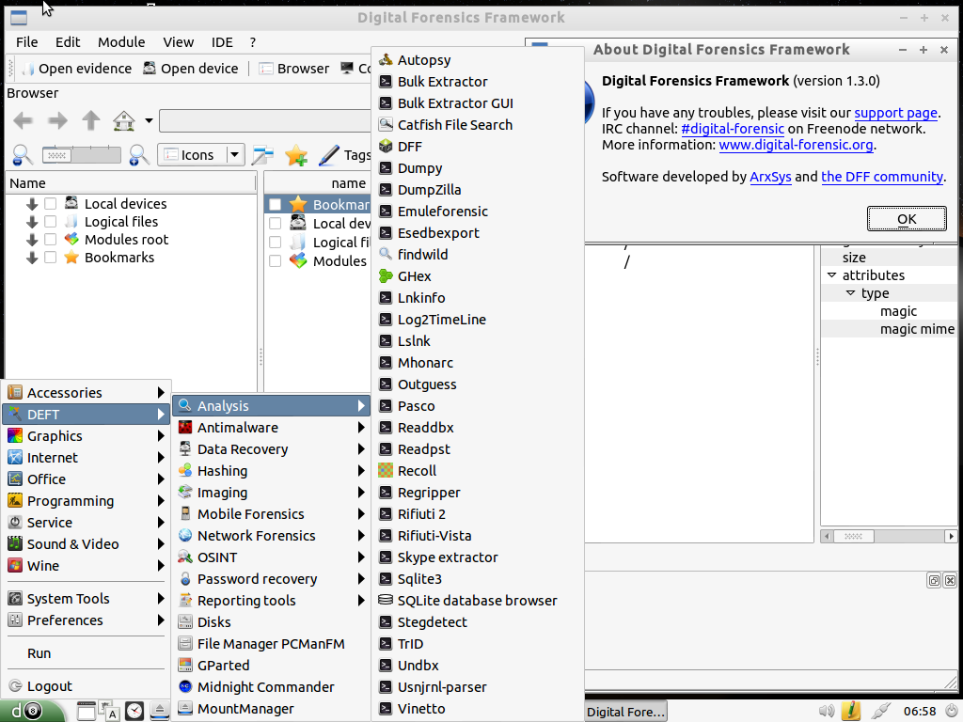Image resolution: width=963 pixels, height=722 pixels.
Task: Click the search magnifier icon left of the slider
Action: click(23, 155)
